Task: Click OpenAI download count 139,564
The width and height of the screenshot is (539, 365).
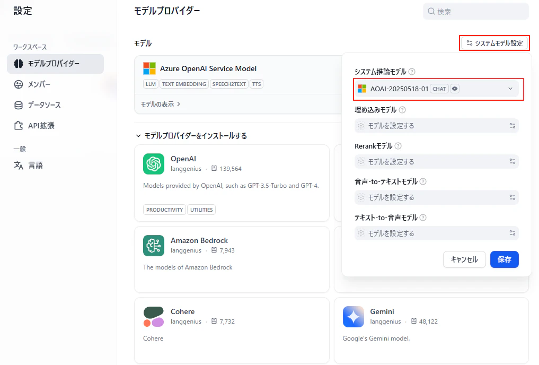Action: pyautogui.click(x=231, y=169)
